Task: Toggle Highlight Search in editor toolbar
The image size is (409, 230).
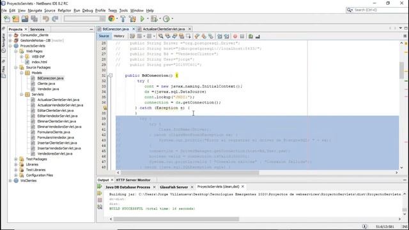Action: pos(181,36)
